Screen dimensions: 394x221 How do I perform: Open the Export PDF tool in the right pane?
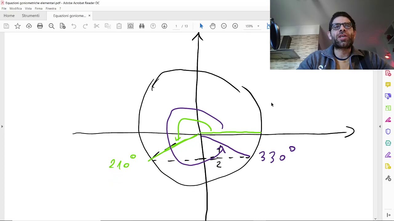coord(388,96)
